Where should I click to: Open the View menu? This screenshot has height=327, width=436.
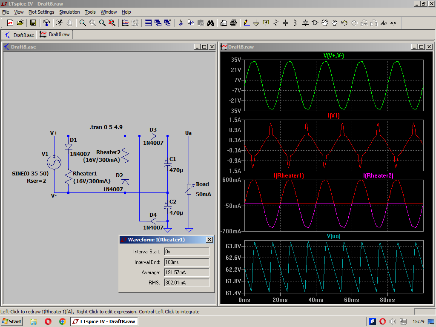tap(19, 12)
